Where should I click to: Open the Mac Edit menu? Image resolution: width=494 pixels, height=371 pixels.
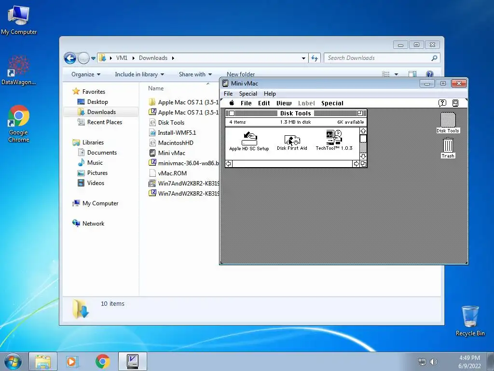click(264, 103)
